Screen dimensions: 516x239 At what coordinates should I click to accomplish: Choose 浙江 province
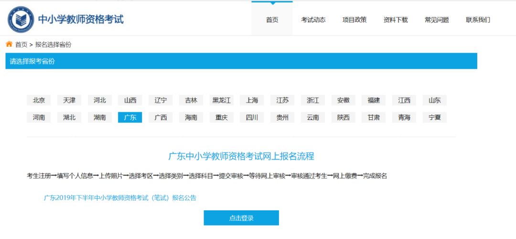[x=313, y=100]
